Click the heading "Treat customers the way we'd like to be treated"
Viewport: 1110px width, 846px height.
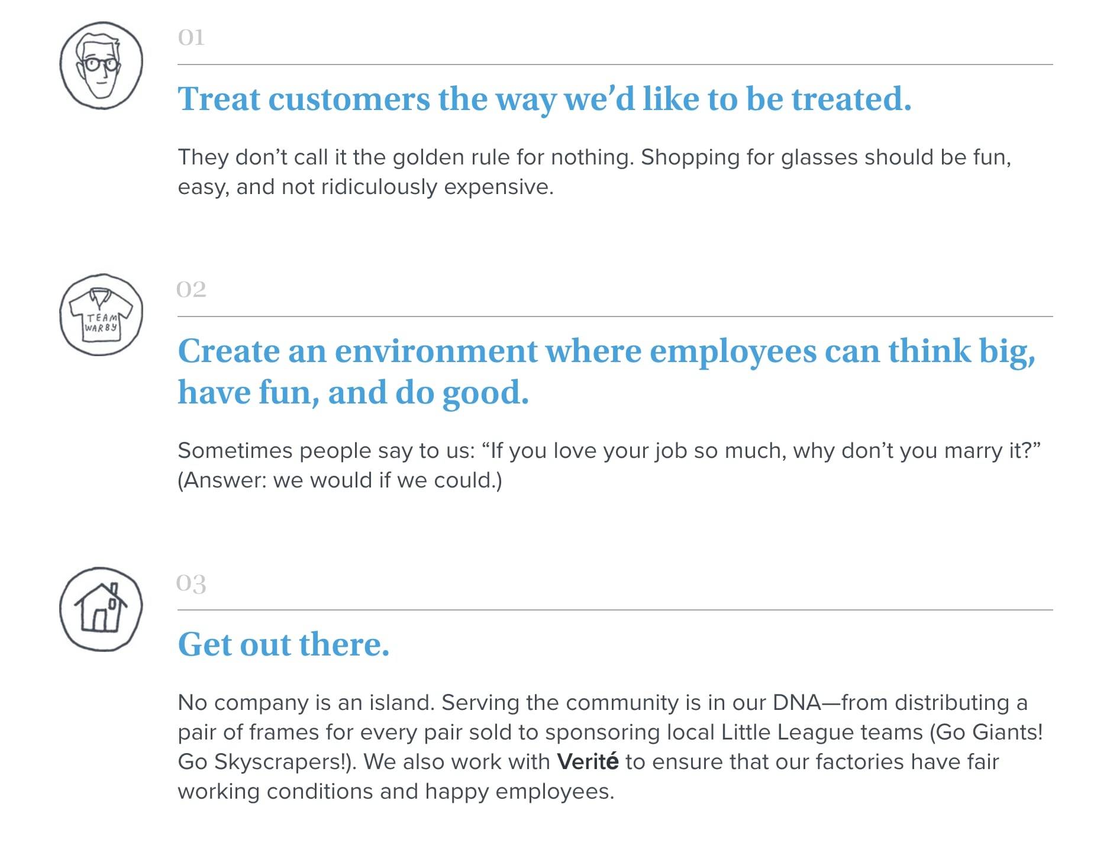point(544,99)
